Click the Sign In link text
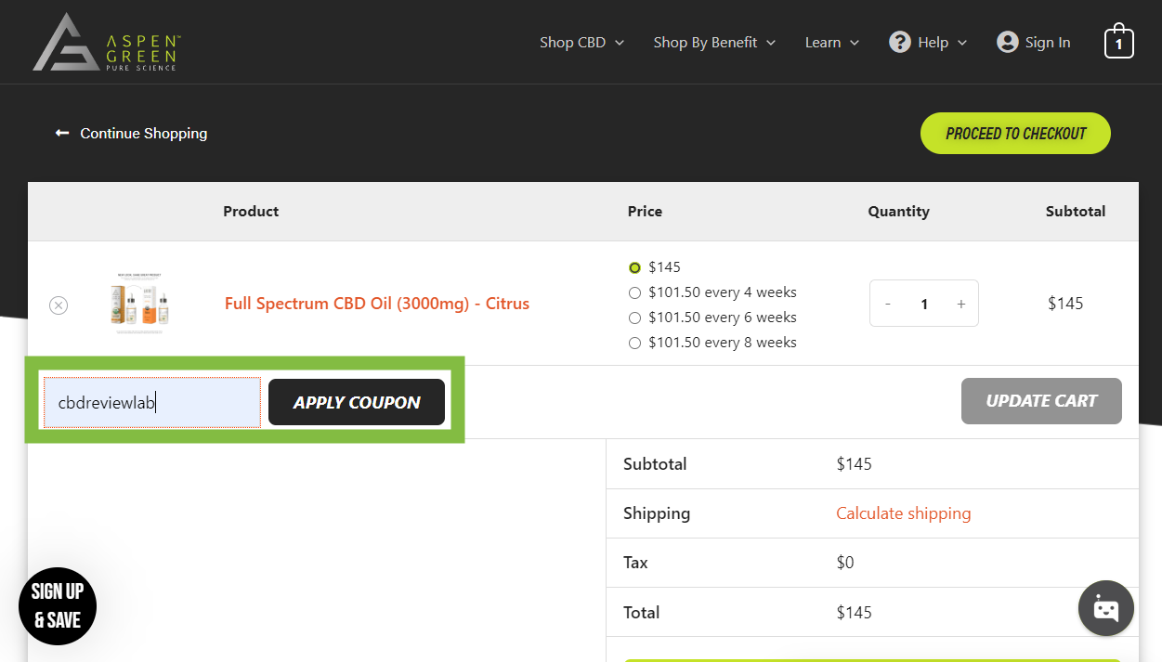 [1048, 42]
